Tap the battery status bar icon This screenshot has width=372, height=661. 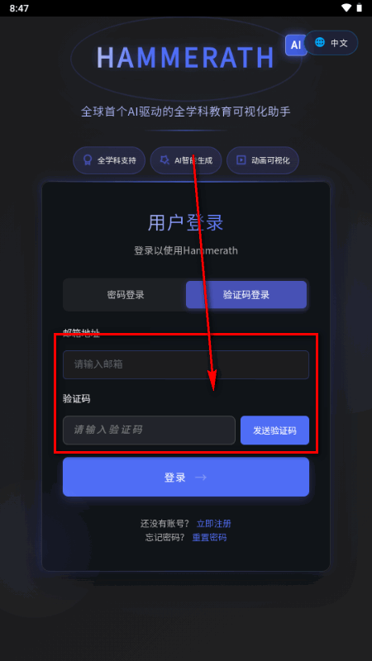[359, 8]
